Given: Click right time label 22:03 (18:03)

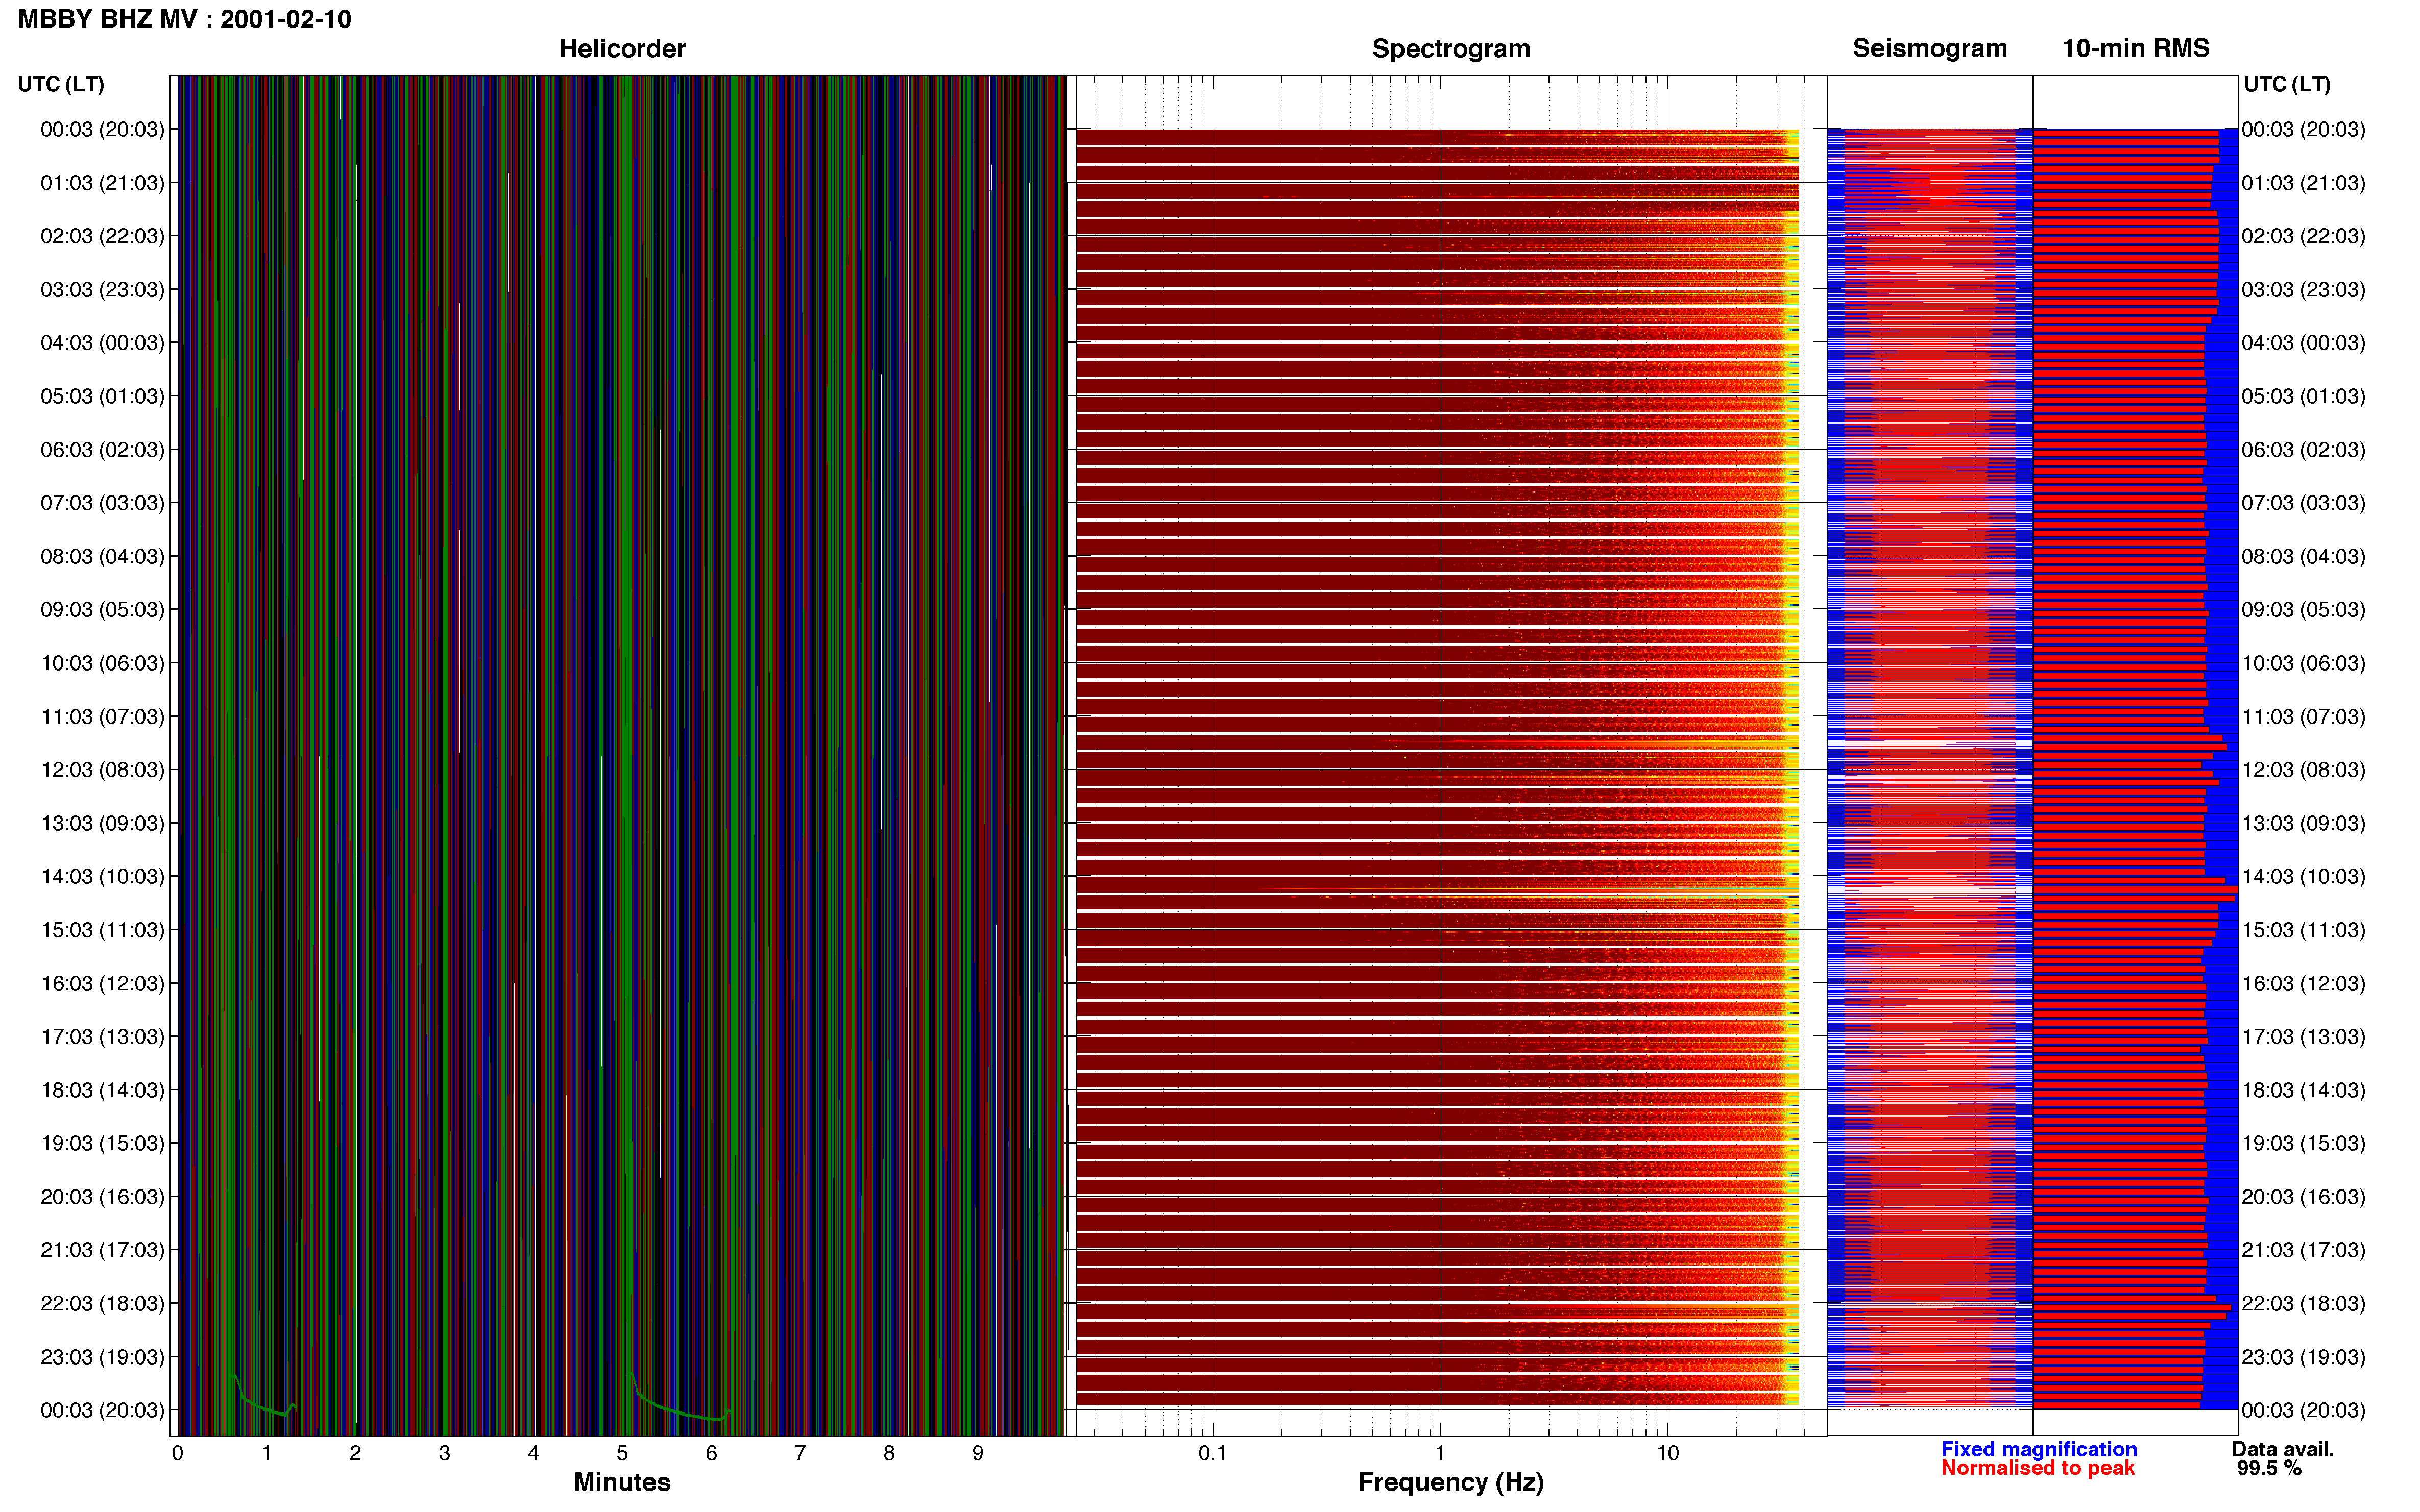Looking at the screenshot, I should (2303, 1303).
